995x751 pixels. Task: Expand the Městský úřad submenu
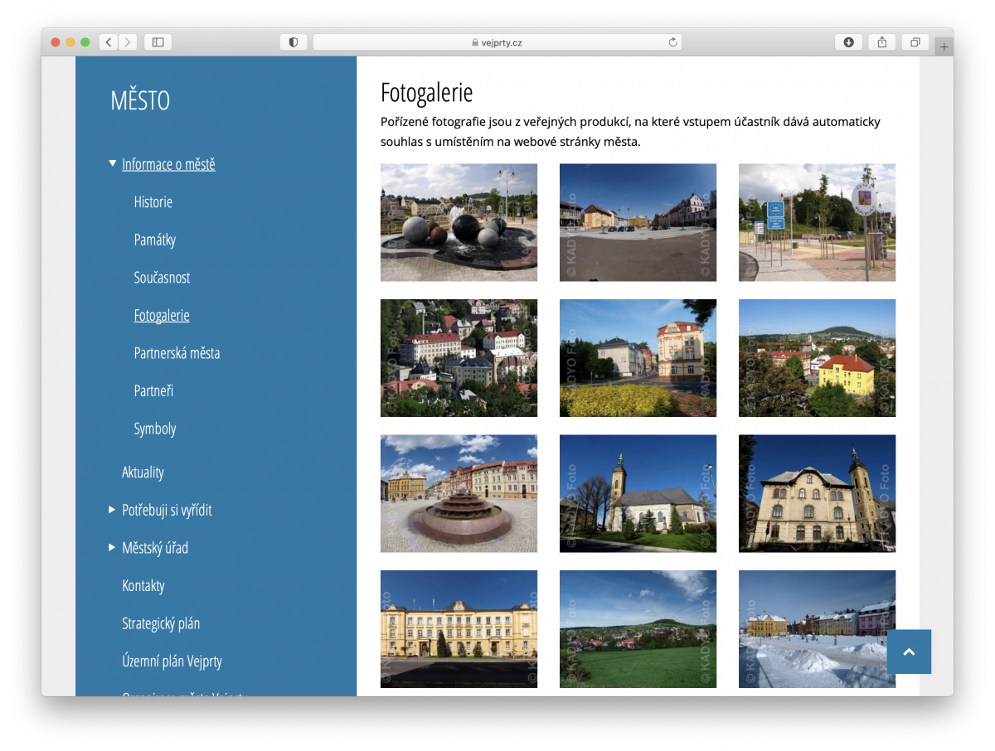tap(113, 548)
